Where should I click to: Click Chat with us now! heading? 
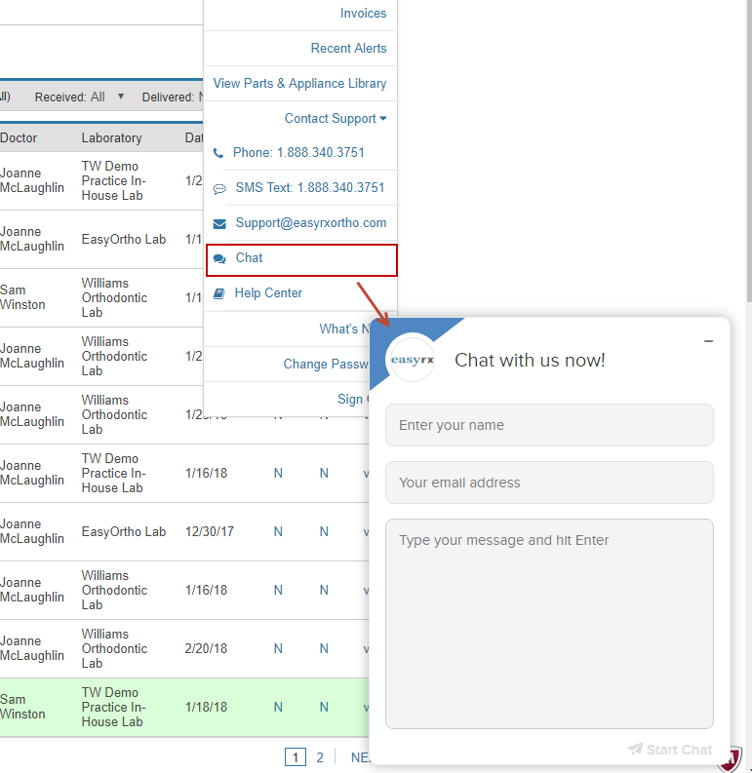point(530,361)
